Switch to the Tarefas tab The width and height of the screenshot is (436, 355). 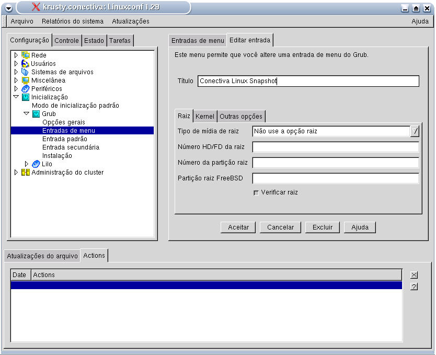120,41
